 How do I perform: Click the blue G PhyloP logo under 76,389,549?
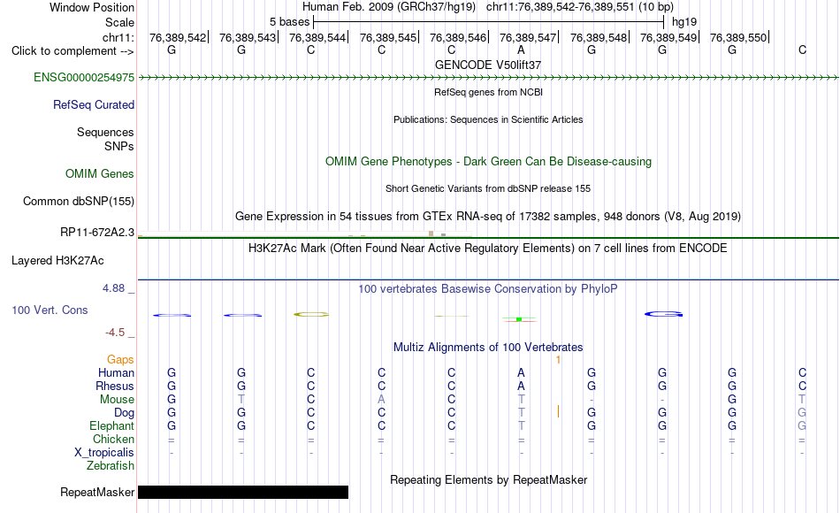663,314
